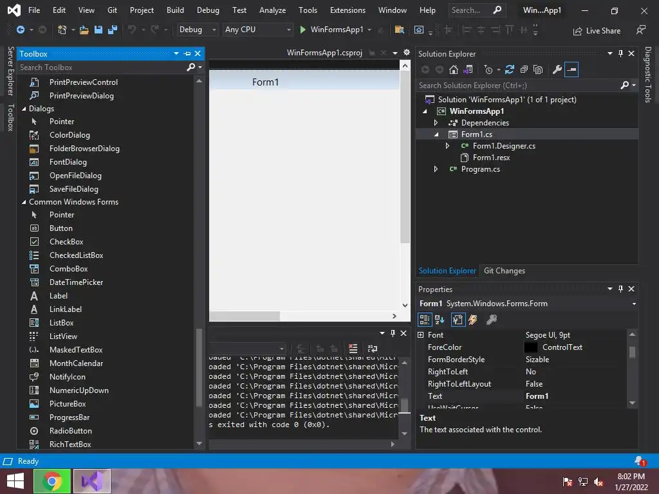Click the Search Solution Explorer field

(x=517, y=86)
